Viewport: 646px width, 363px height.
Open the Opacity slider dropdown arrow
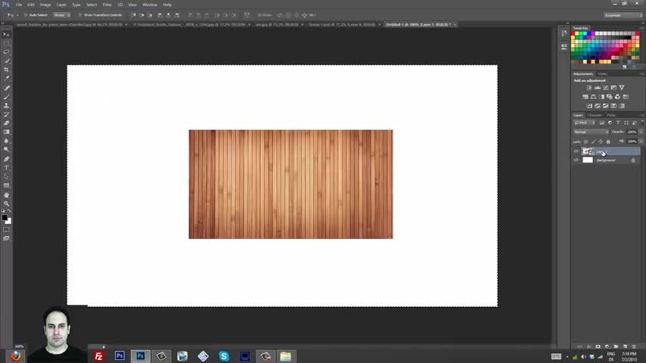[x=641, y=132]
